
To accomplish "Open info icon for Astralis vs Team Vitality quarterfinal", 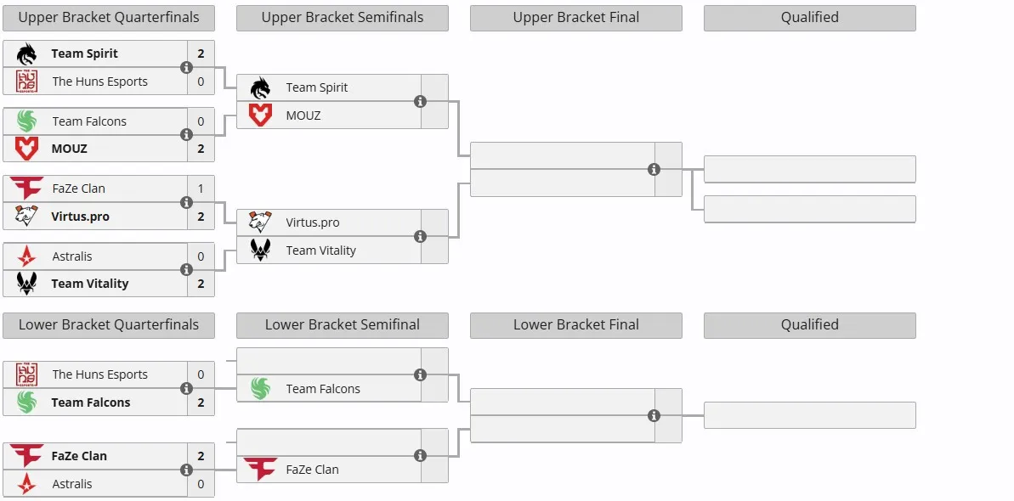I will [x=186, y=269].
